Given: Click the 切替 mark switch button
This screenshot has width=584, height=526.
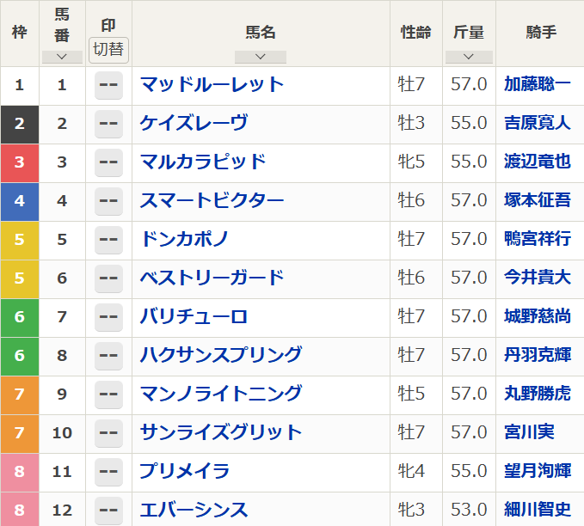Looking at the screenshot, I should click(x=108, y=49).
